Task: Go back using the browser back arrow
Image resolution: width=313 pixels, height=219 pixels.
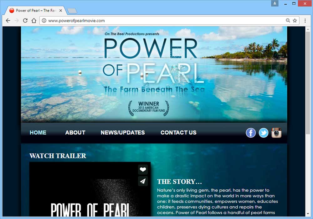Action: [8, 21]
